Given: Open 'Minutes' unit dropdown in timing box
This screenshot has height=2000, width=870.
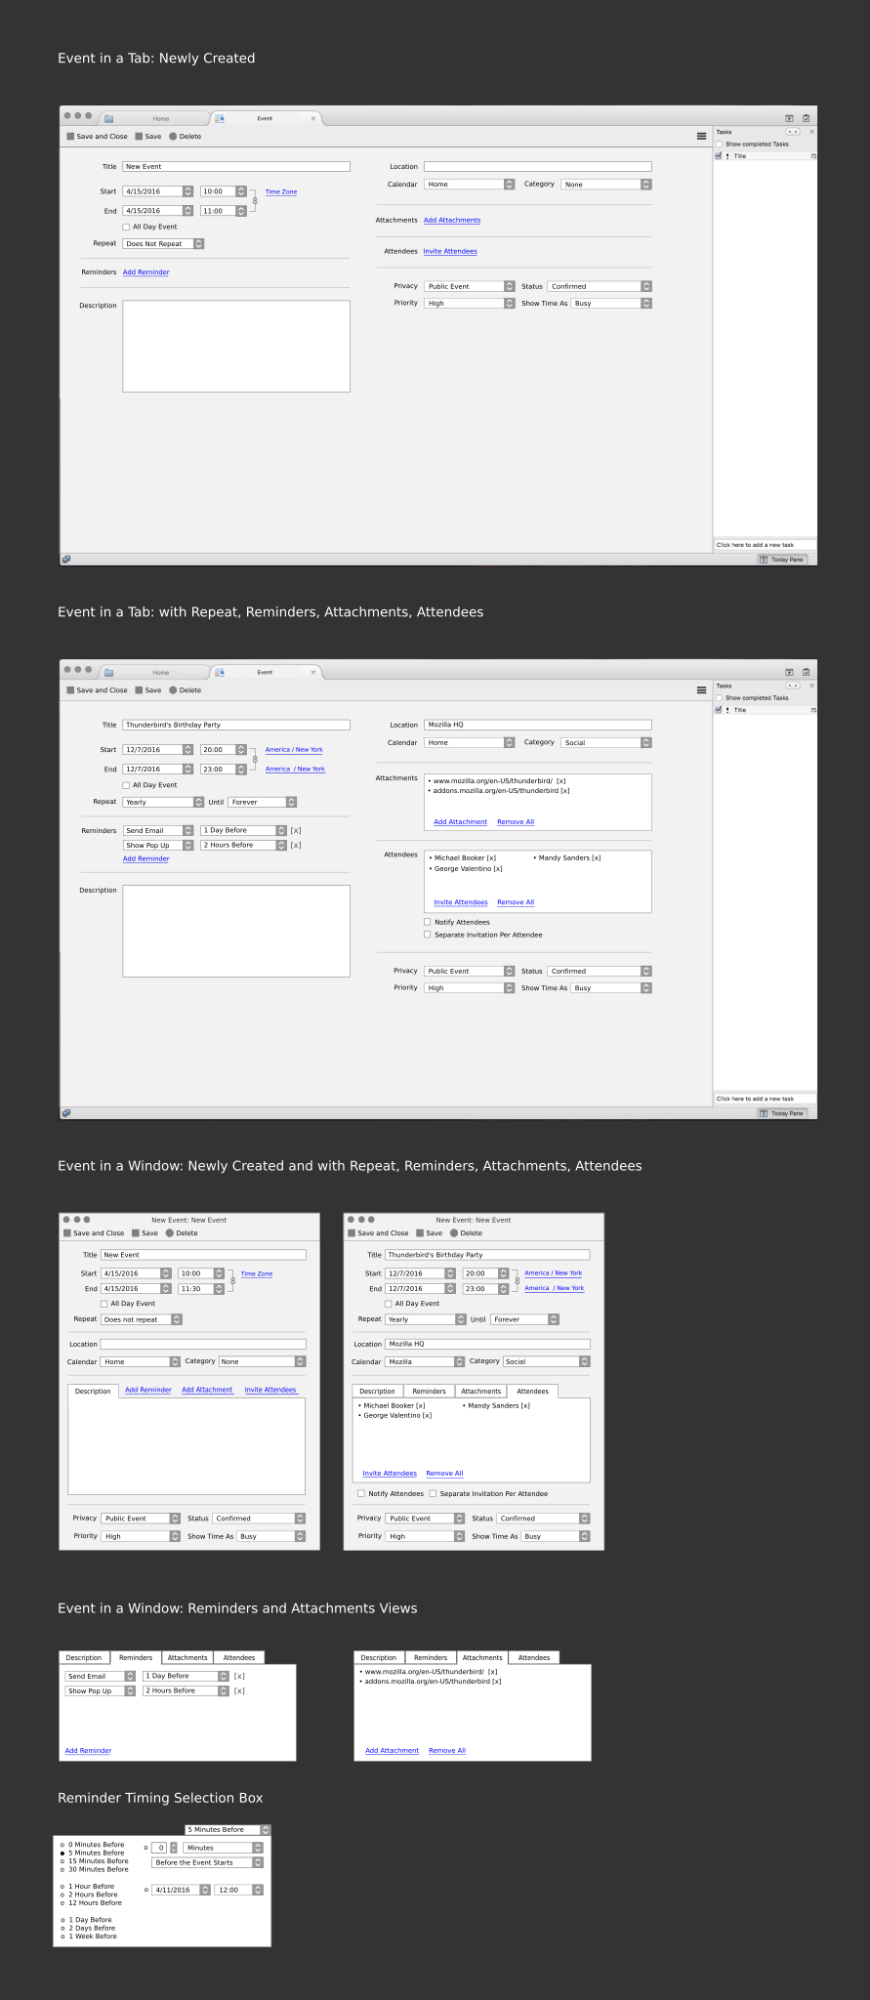Looking at the screenshot, I should 224,1848.
